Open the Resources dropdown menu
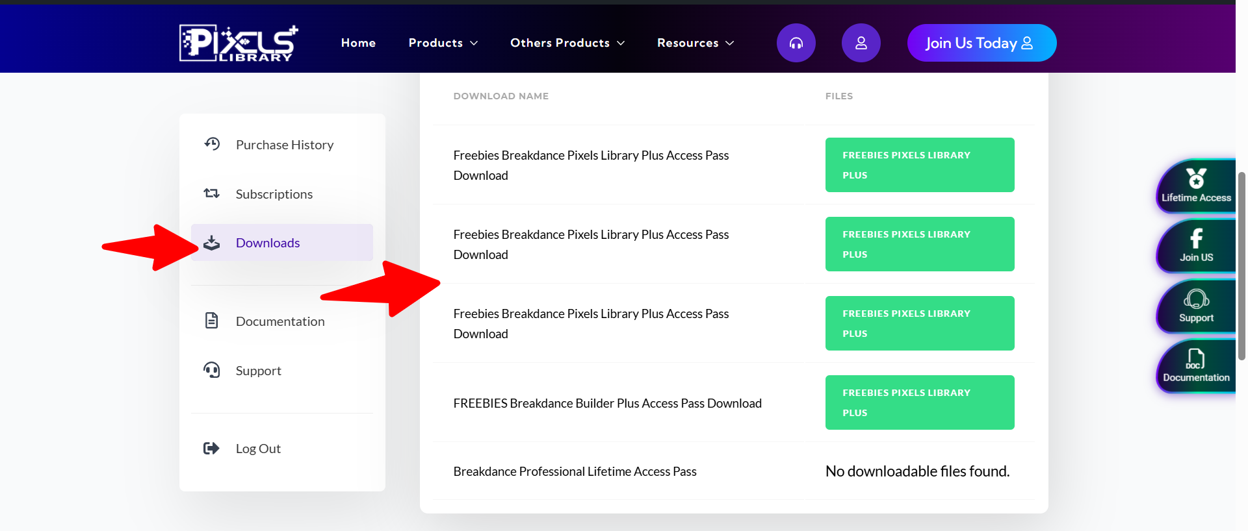The image size is (1248, 531). click(x=695, y=43)
